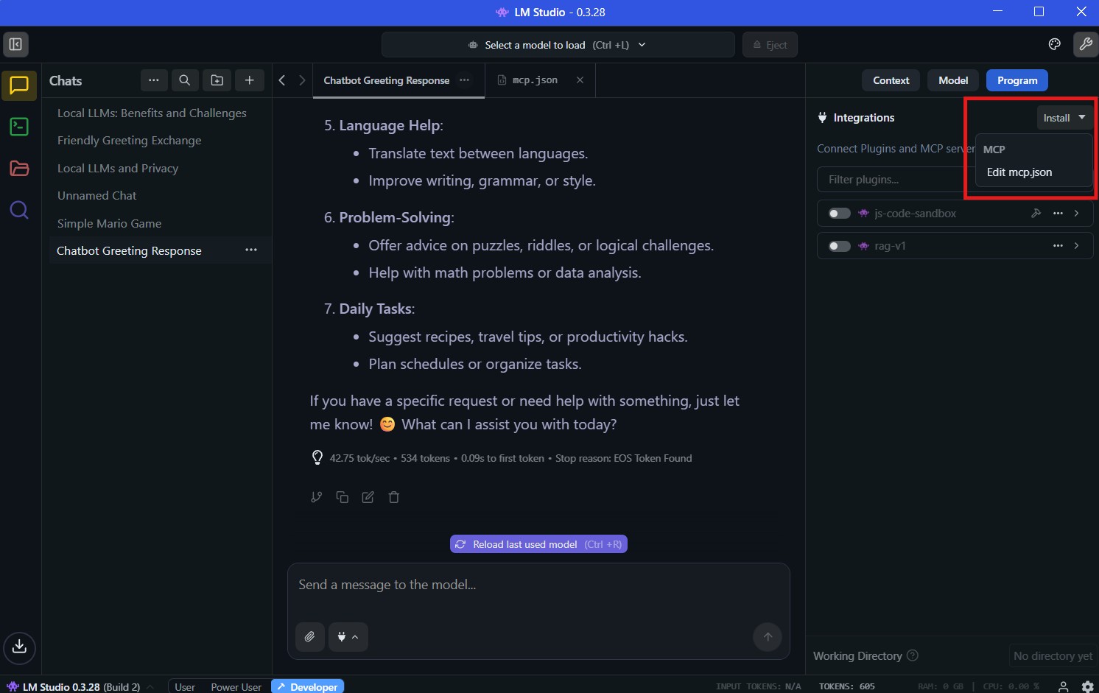Delete the message with the trash icon
Screen dimensions: 1099x693
[x=394, y=497]
